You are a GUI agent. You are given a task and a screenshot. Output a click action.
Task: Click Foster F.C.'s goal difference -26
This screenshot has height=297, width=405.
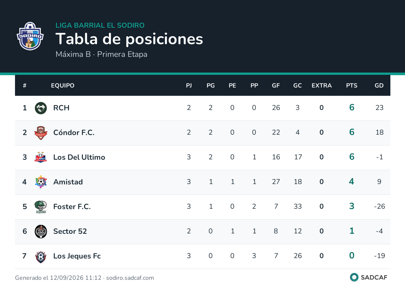(379, 206)
